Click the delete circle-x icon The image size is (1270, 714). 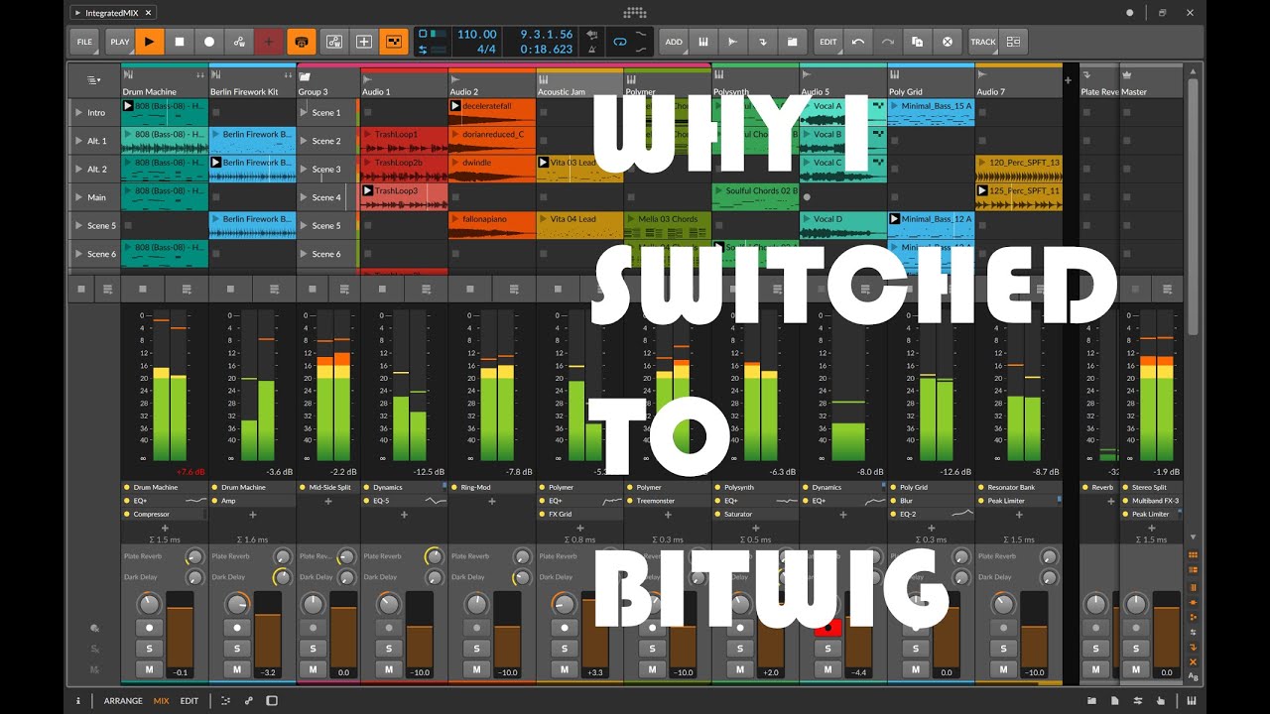947,42
